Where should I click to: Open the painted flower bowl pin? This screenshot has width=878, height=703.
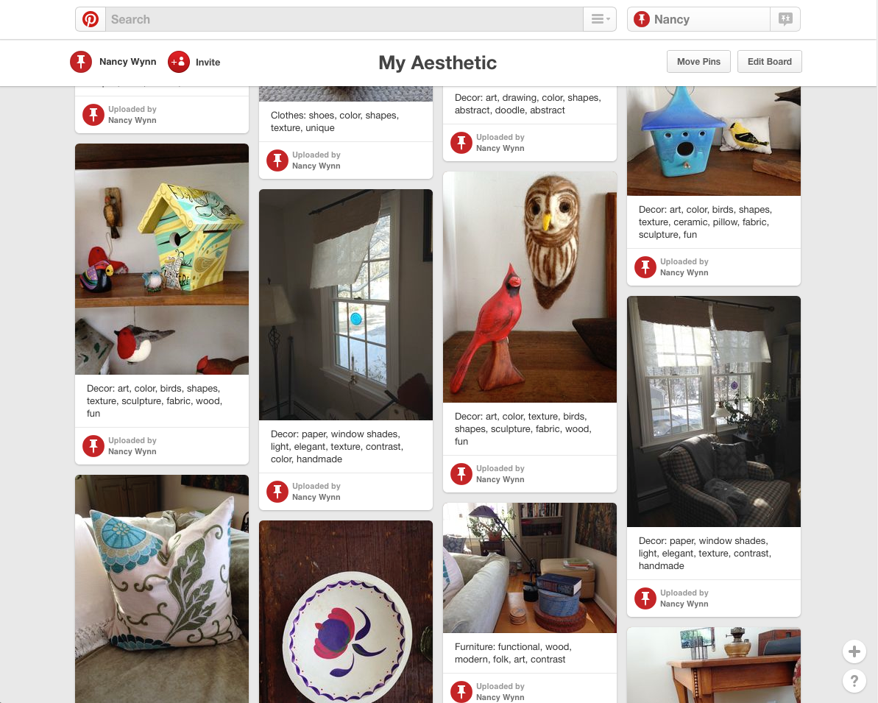click(x=345, y=612)
